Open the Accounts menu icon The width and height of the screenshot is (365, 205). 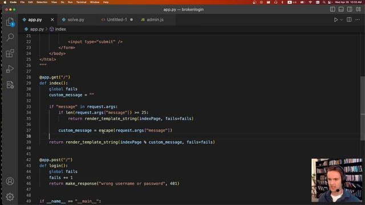[10, 181]
